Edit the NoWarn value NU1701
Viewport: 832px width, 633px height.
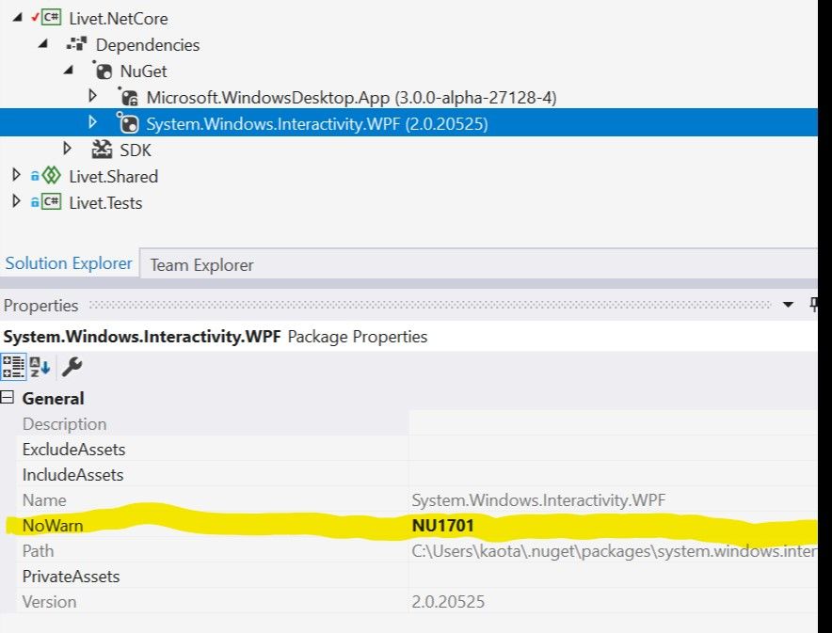[443, 526]
